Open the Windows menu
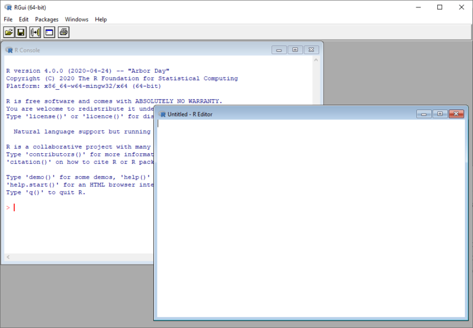The height and width of the screenshot is (328, 473). tap(76, 20)
